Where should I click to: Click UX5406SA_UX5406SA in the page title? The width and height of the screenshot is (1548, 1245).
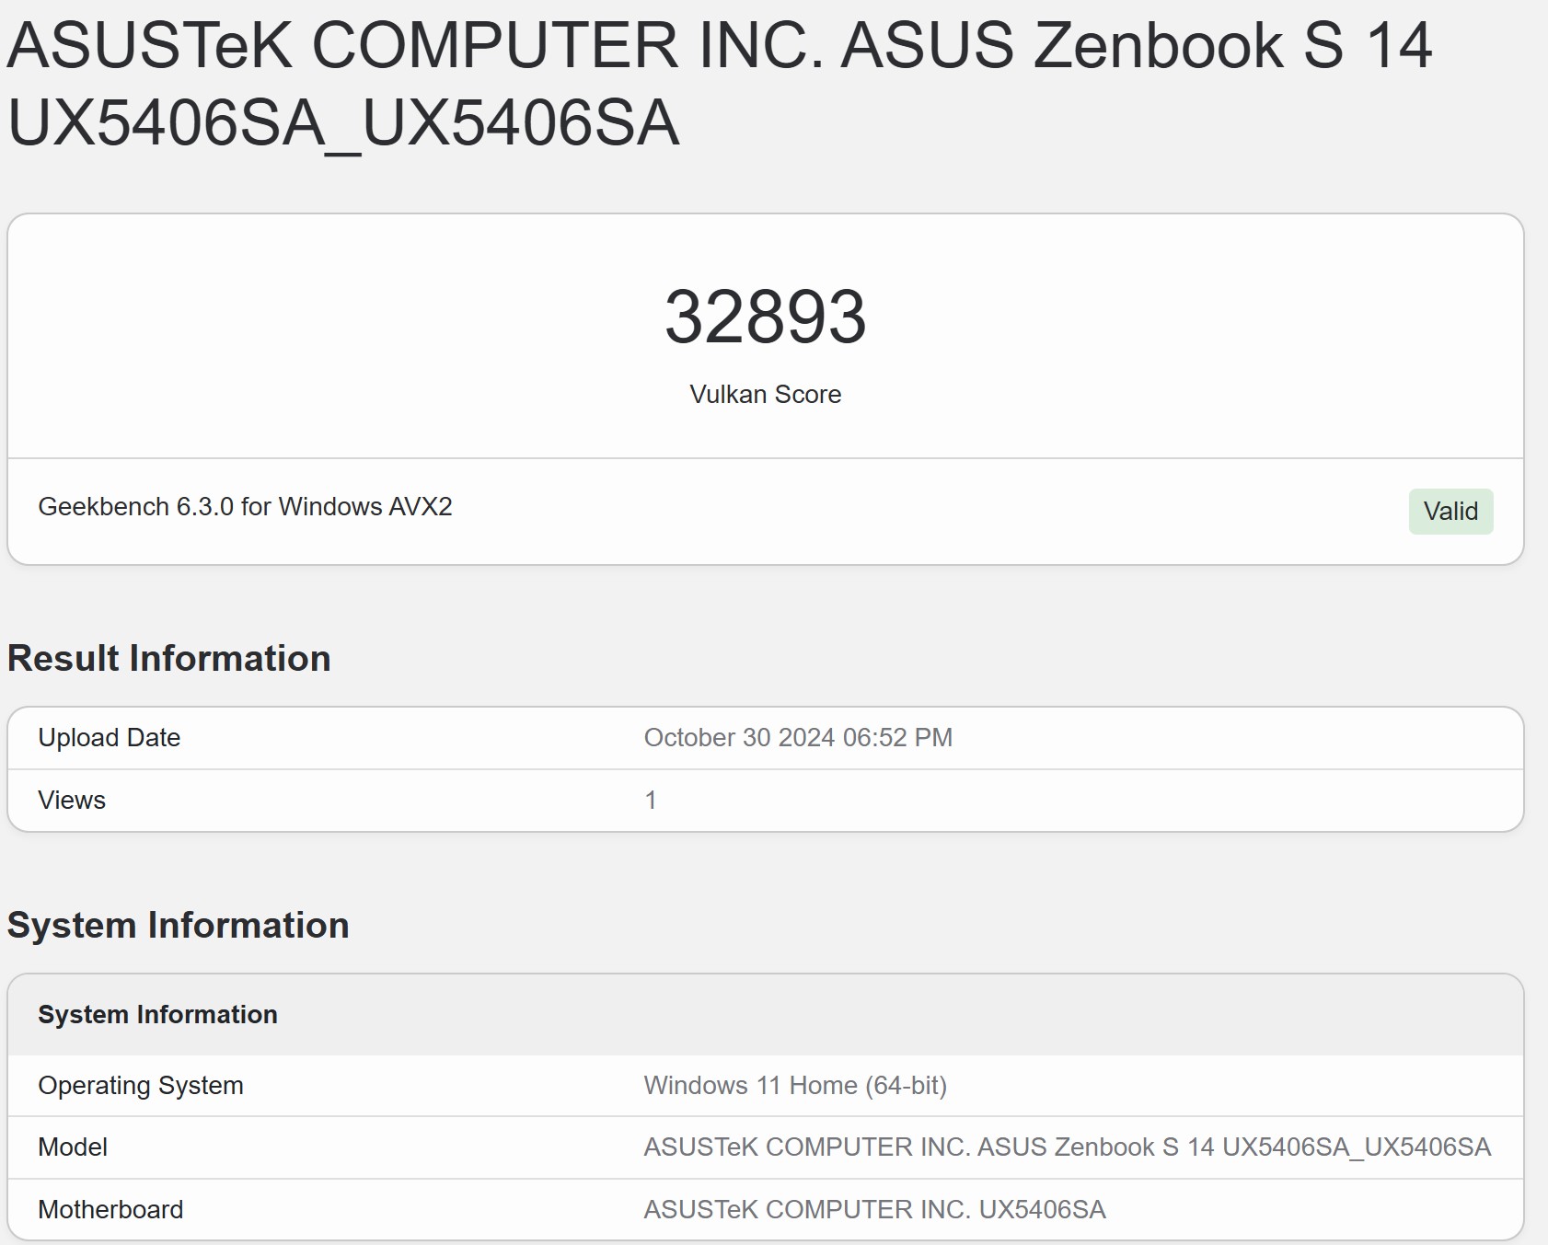pos(343,123)
